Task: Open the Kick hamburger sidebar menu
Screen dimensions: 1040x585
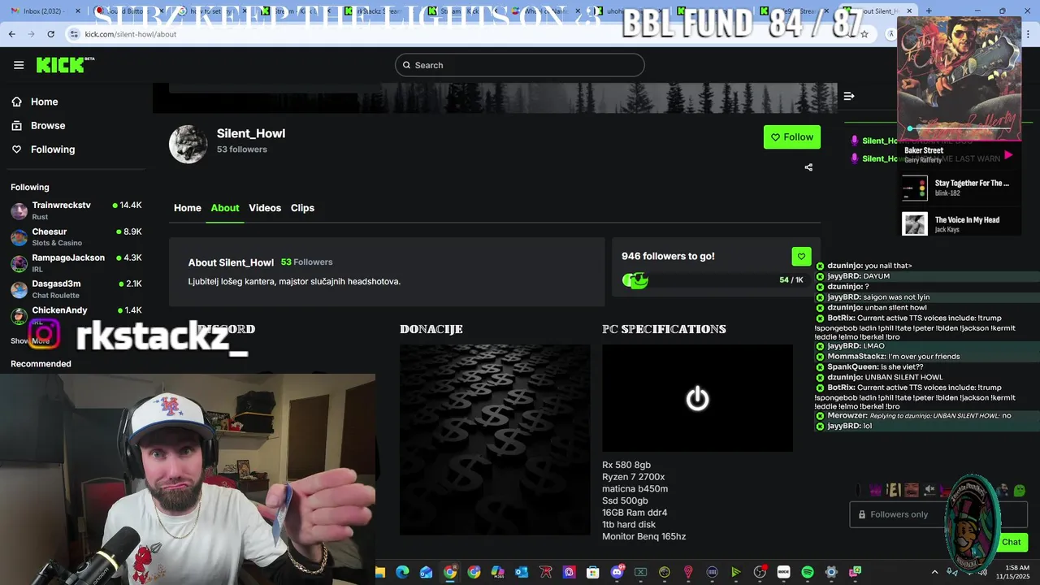Action: click(19, 65)
